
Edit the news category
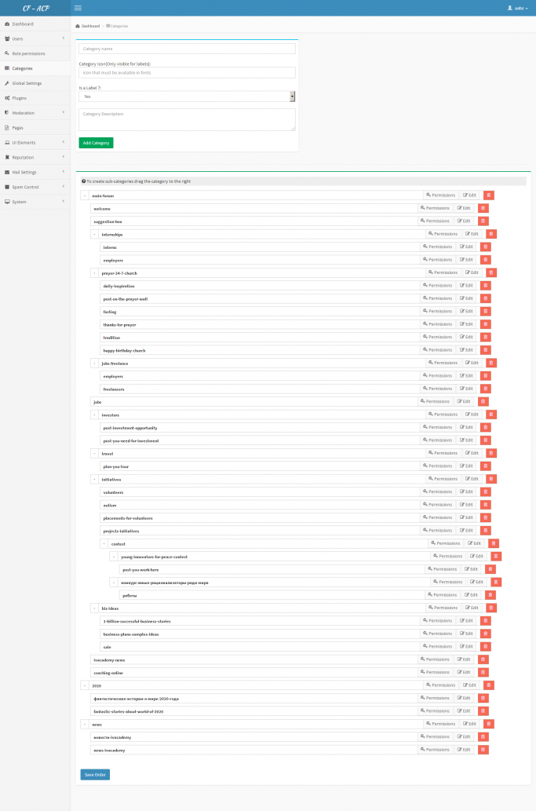click(469, 724)
